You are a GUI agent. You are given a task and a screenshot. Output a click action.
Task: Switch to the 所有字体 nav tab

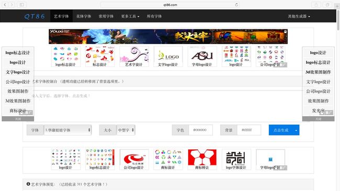pyautogui.click(x=154, y=16)
